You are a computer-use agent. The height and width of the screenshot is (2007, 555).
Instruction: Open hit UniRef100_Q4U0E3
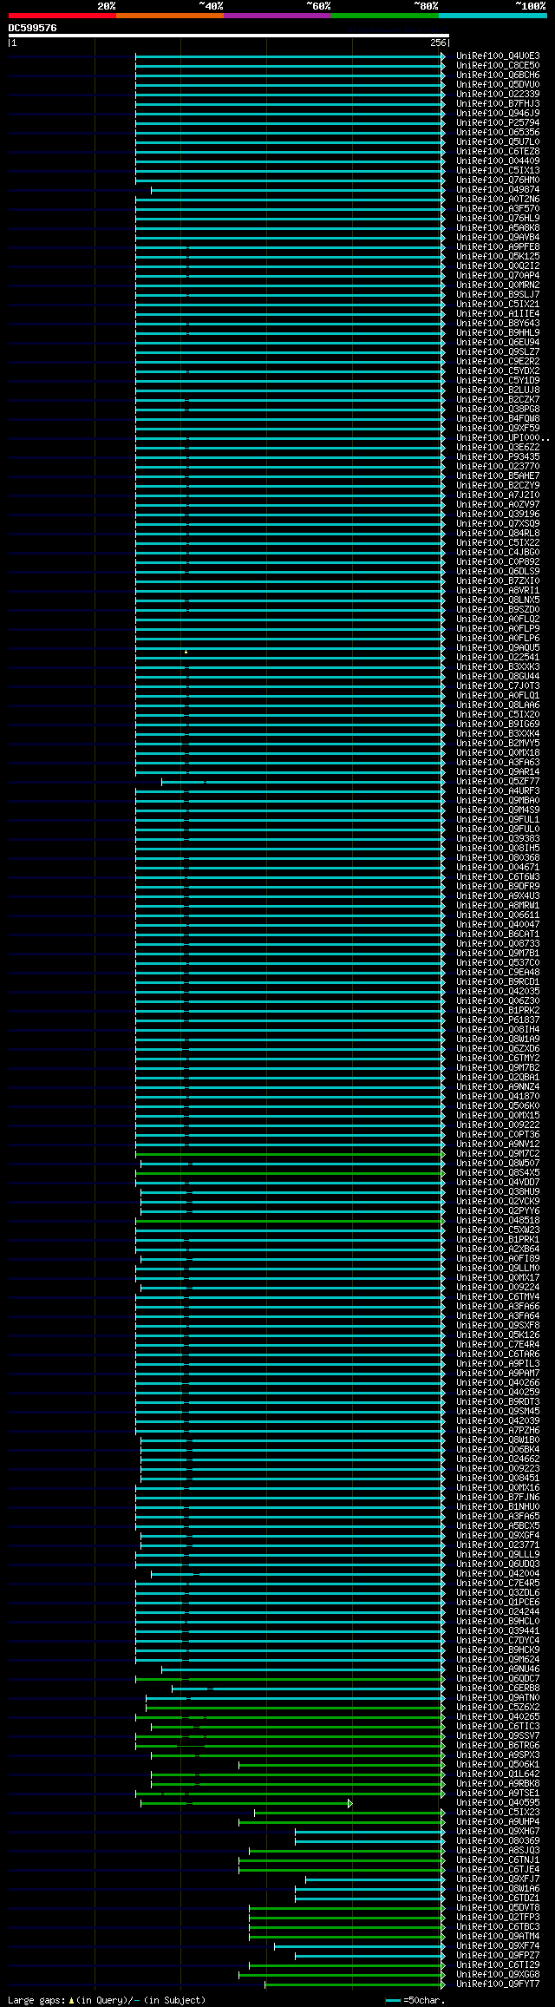click(x=498, y=56)
